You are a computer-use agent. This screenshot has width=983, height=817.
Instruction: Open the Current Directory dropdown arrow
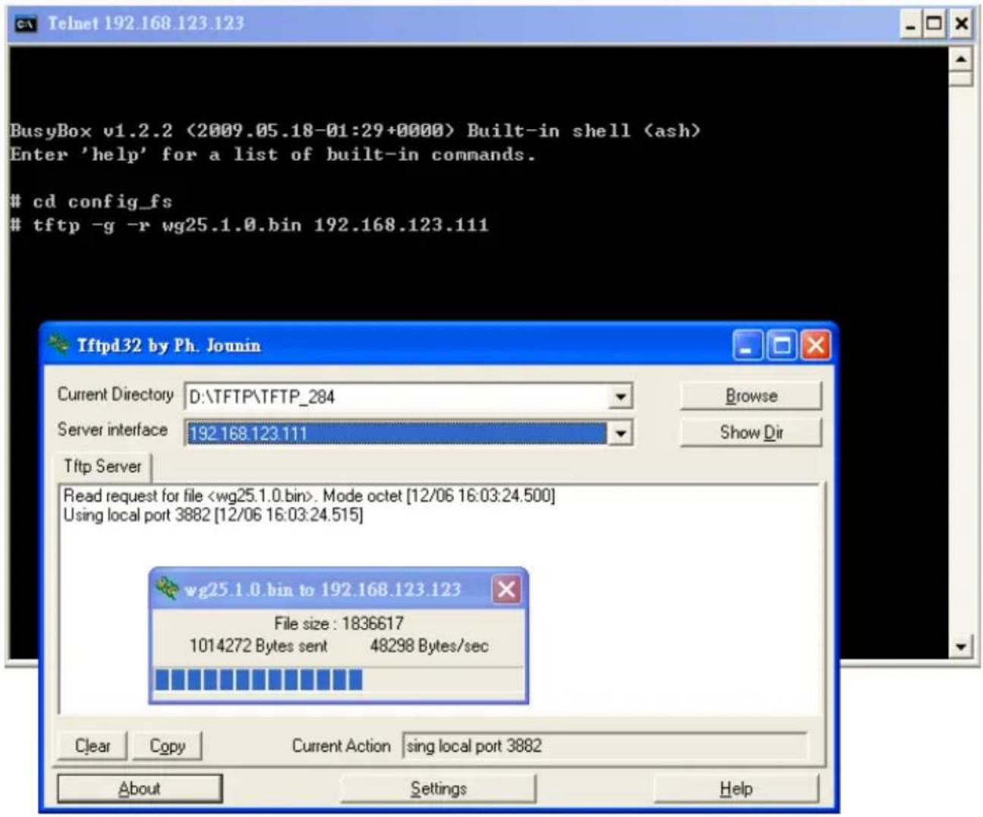coord(620,396)
